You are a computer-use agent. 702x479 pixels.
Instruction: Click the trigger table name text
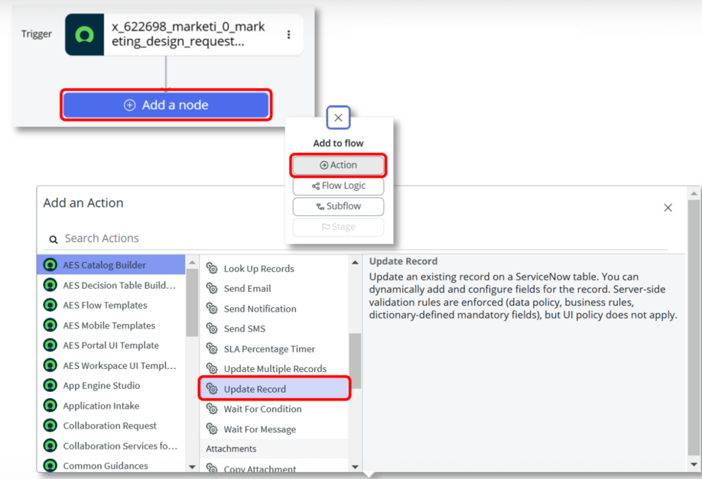[188, 34]
